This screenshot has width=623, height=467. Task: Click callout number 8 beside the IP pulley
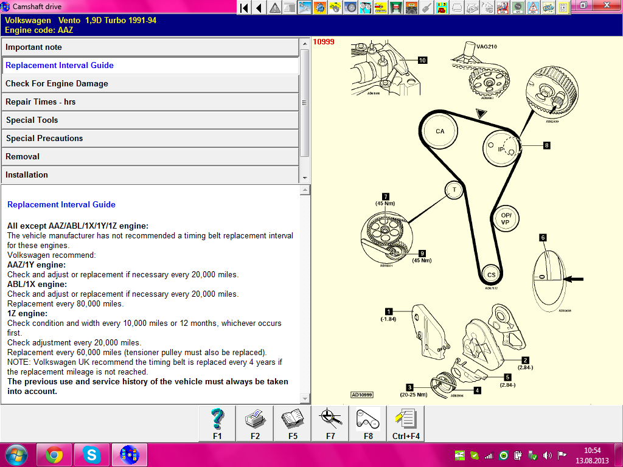pyautogui.click(x=547, y=145)
